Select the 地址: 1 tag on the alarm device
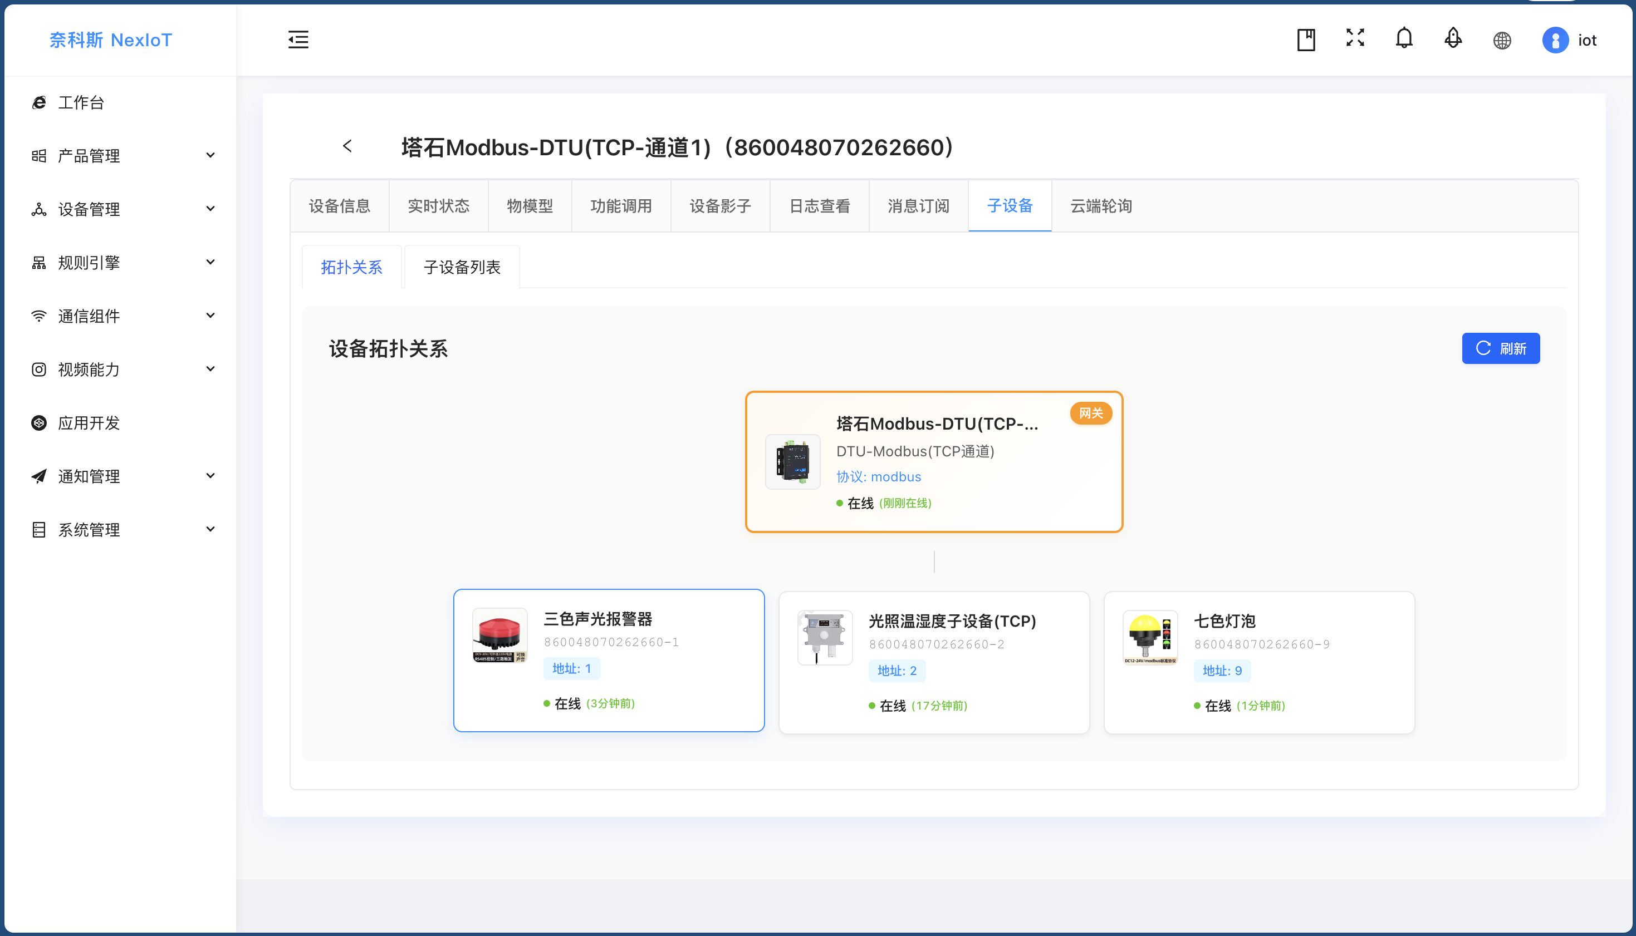 click(x=571, y=668)
